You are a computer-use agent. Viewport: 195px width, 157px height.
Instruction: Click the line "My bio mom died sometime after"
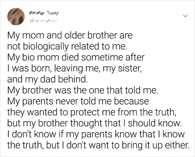point(76,58)
